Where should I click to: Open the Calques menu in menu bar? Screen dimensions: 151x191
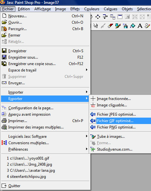111,9
